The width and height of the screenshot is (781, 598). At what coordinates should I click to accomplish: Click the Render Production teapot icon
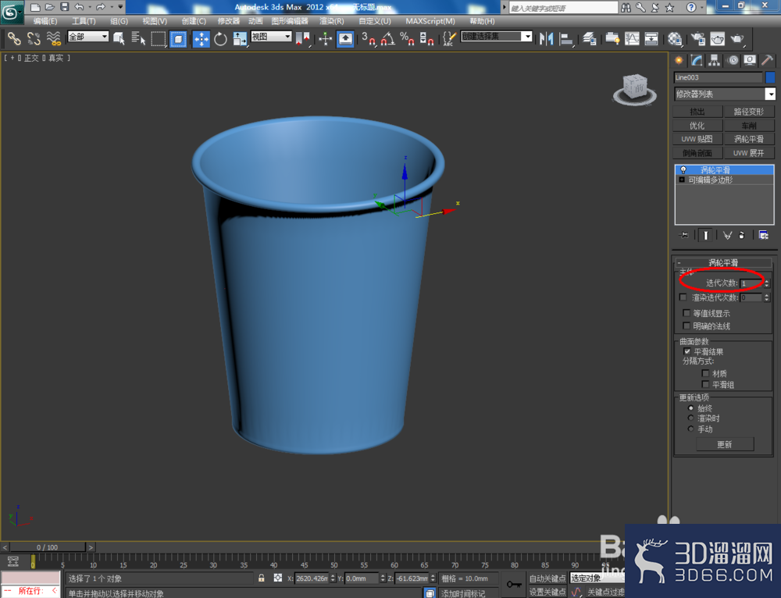(x=737, y=39)
